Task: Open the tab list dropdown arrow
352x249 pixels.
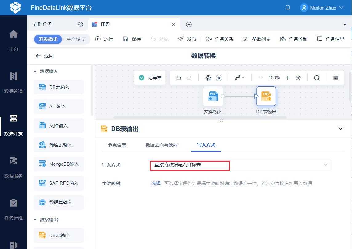Action: 345,25
